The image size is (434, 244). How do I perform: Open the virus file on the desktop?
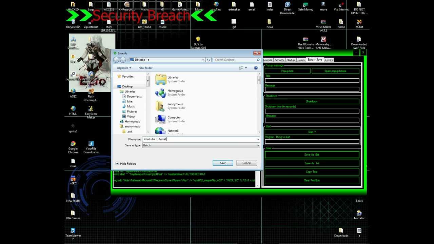click(x=73, y=163)
